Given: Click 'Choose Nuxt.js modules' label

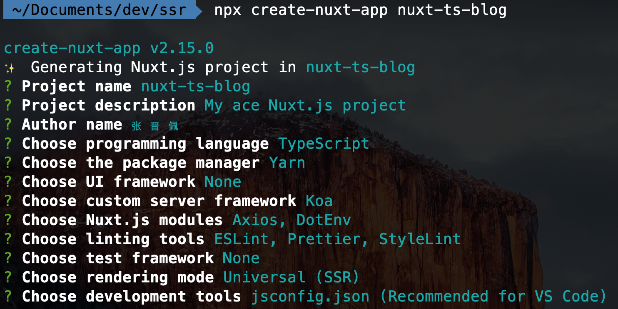Looking at the screenshot, I should (122, 220).
